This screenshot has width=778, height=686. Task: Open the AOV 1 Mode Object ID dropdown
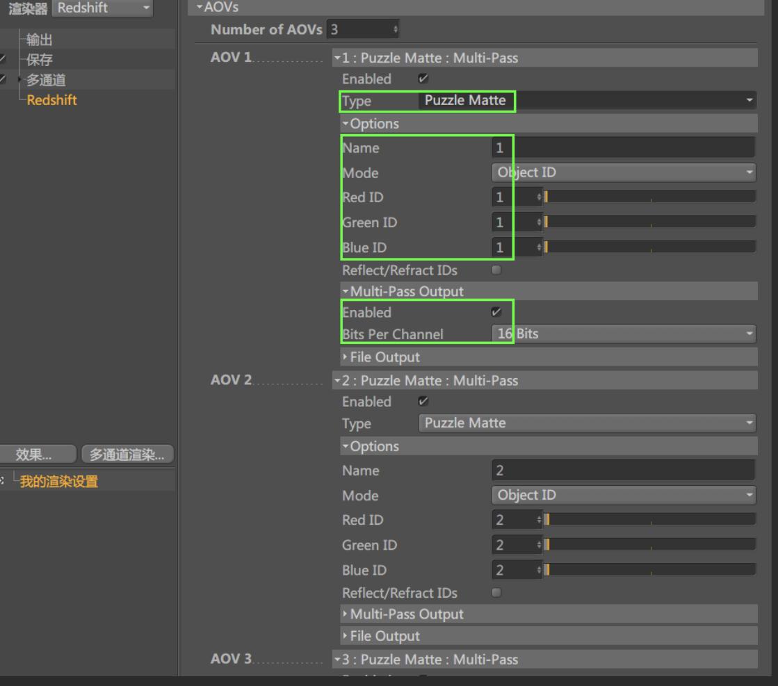(x=623, y=172)
